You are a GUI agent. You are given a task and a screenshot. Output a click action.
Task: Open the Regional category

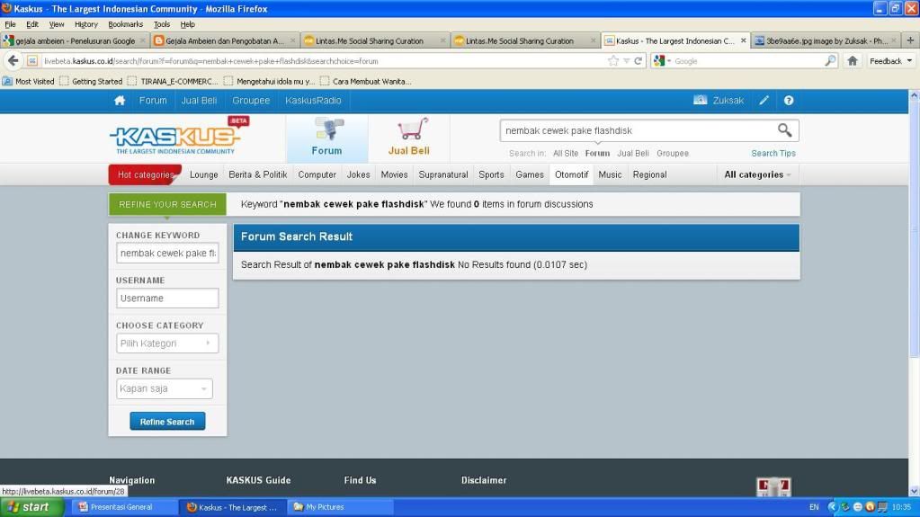click(x=649, y=174)
